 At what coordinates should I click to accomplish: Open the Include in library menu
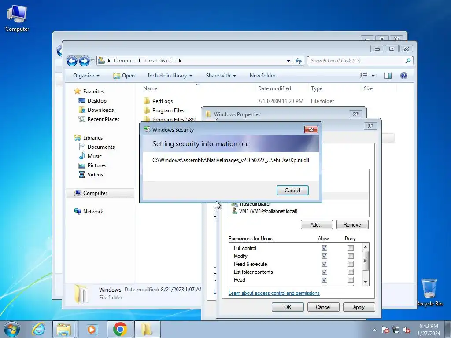point(170,76)
